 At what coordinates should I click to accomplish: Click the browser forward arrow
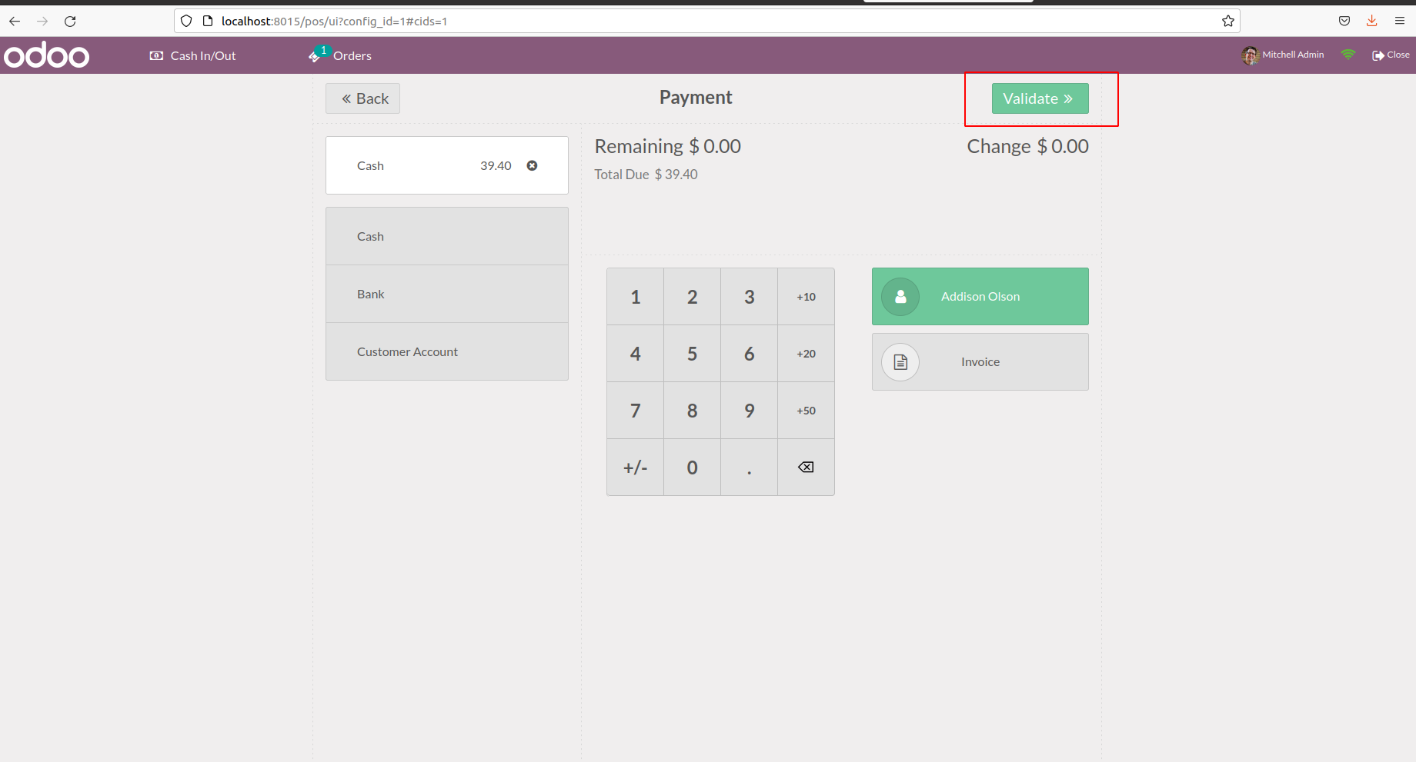point(42,21)
